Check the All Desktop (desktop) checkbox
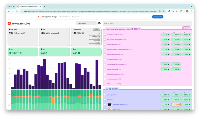This screenshot has width=200, height=118. tap(105, 35)
